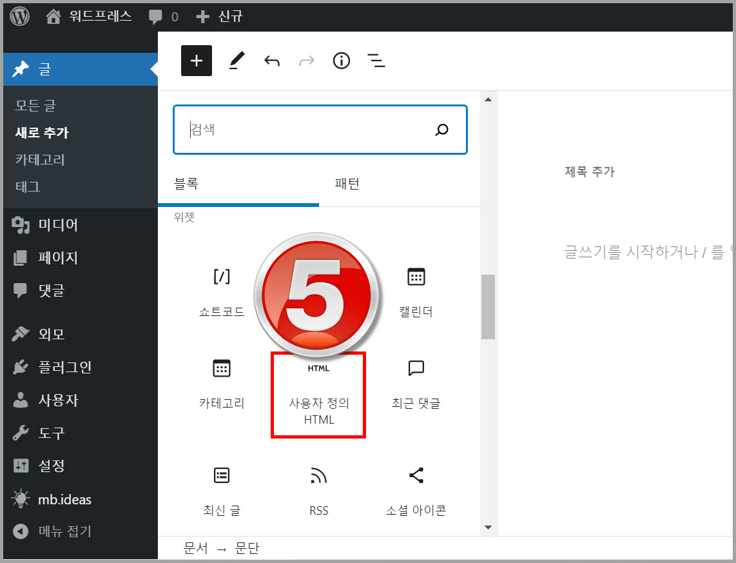Focus the 검색 block search field
Image resolution: width=736 pixels, height=563 pixels.
320,130
